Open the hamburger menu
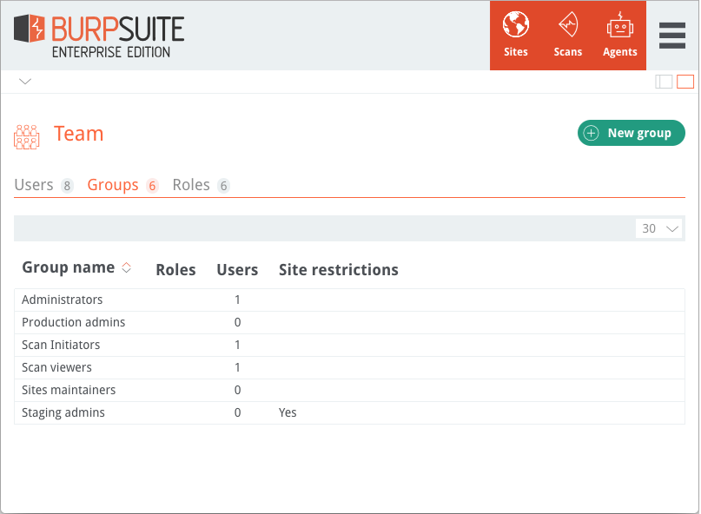701x514 pixels. coord(672,36)
